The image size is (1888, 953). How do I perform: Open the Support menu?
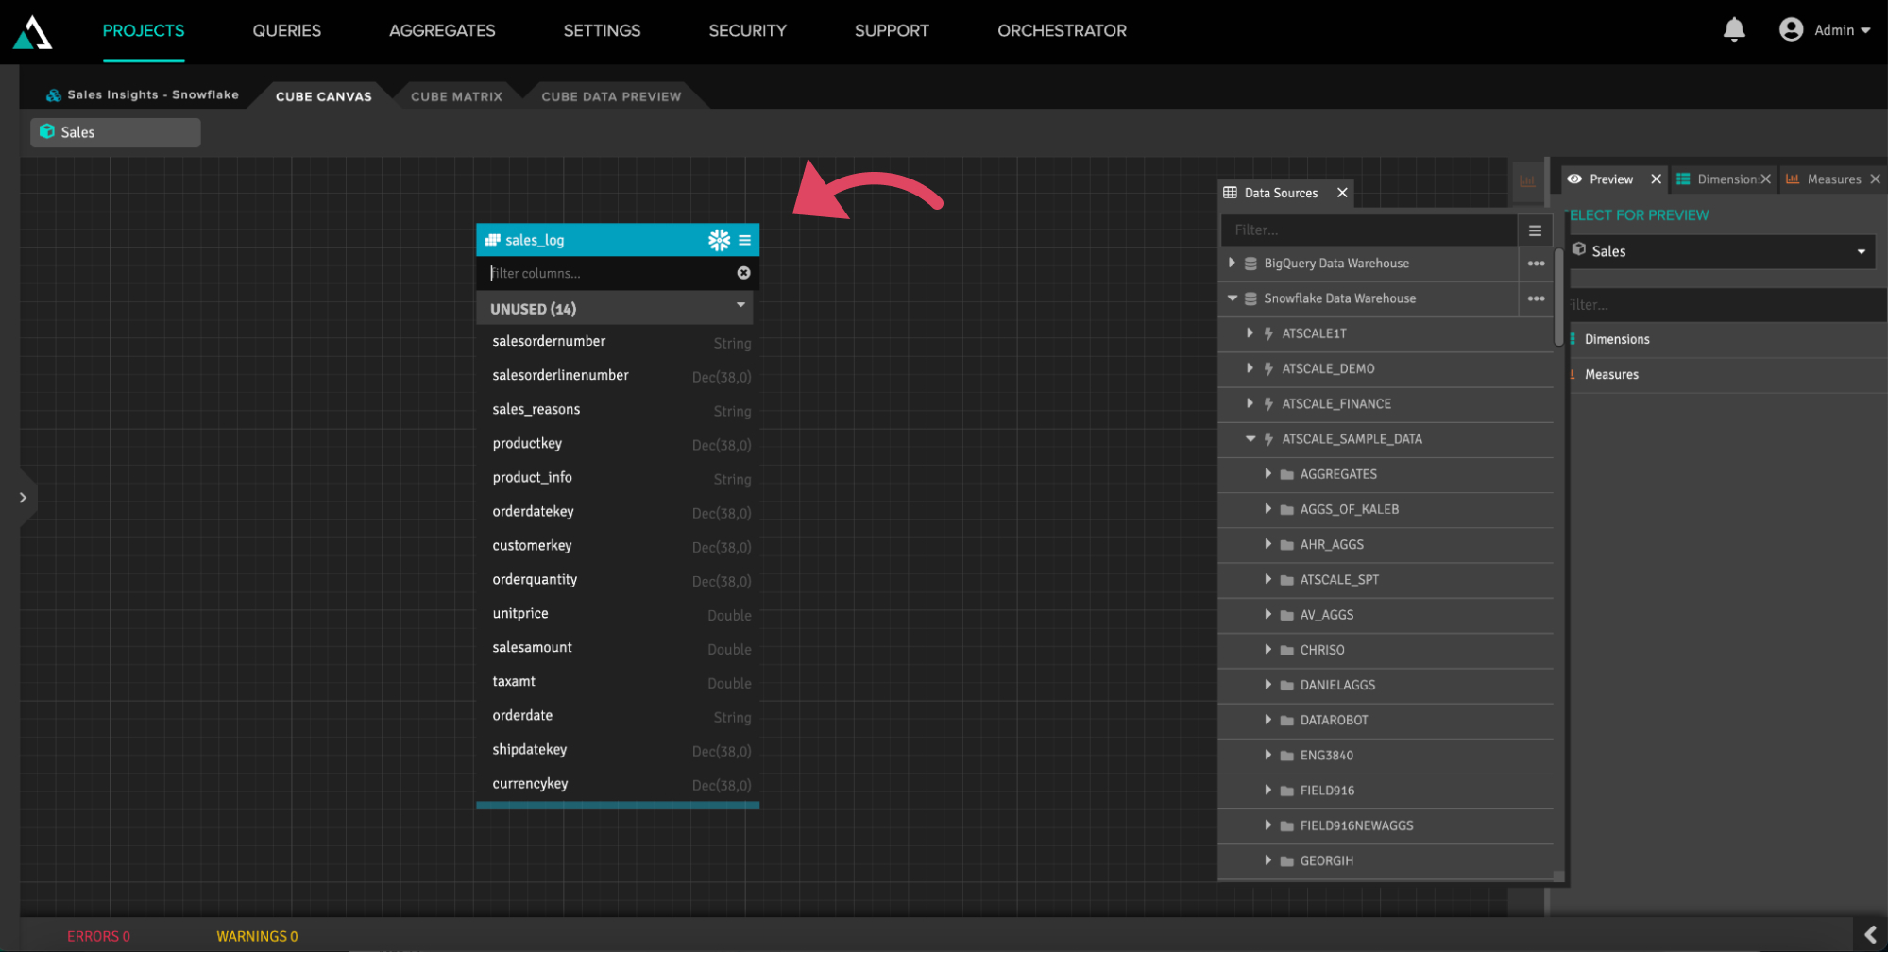point(892,30)
